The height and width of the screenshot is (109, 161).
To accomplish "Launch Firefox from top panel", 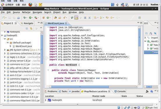I will 30,5.
